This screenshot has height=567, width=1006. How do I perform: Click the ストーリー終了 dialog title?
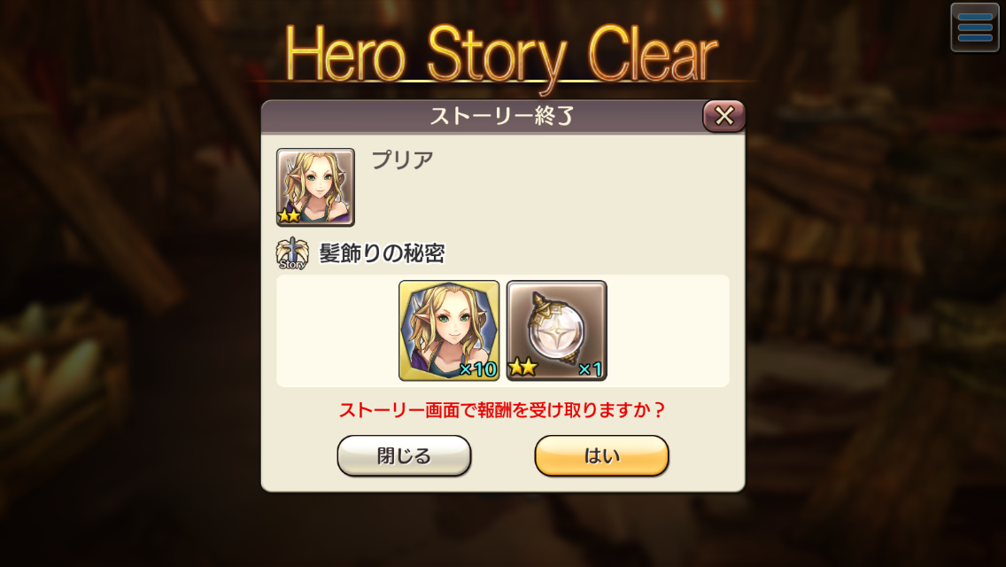click(x=502, y=116)
